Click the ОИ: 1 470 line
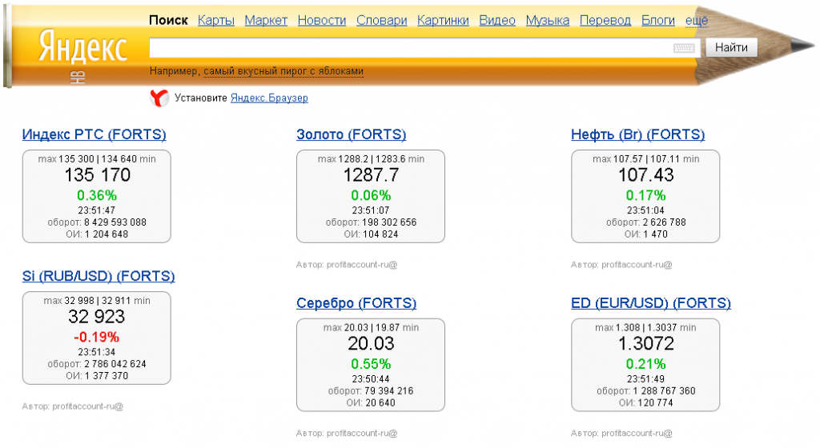 click(x=646, y=234)
